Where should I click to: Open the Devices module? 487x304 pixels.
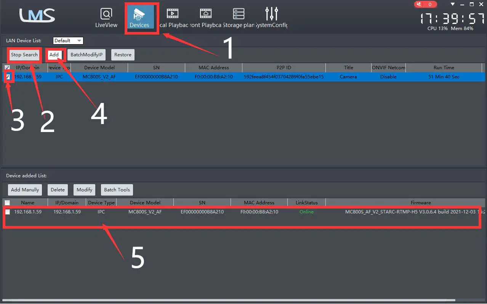pos(139,18)
